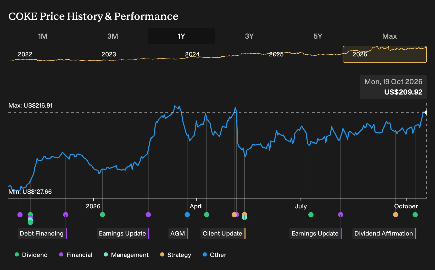Click the leftmost purple Financial event marker
Viewport: 435px width, 270px height.
[x=20, y=215]
